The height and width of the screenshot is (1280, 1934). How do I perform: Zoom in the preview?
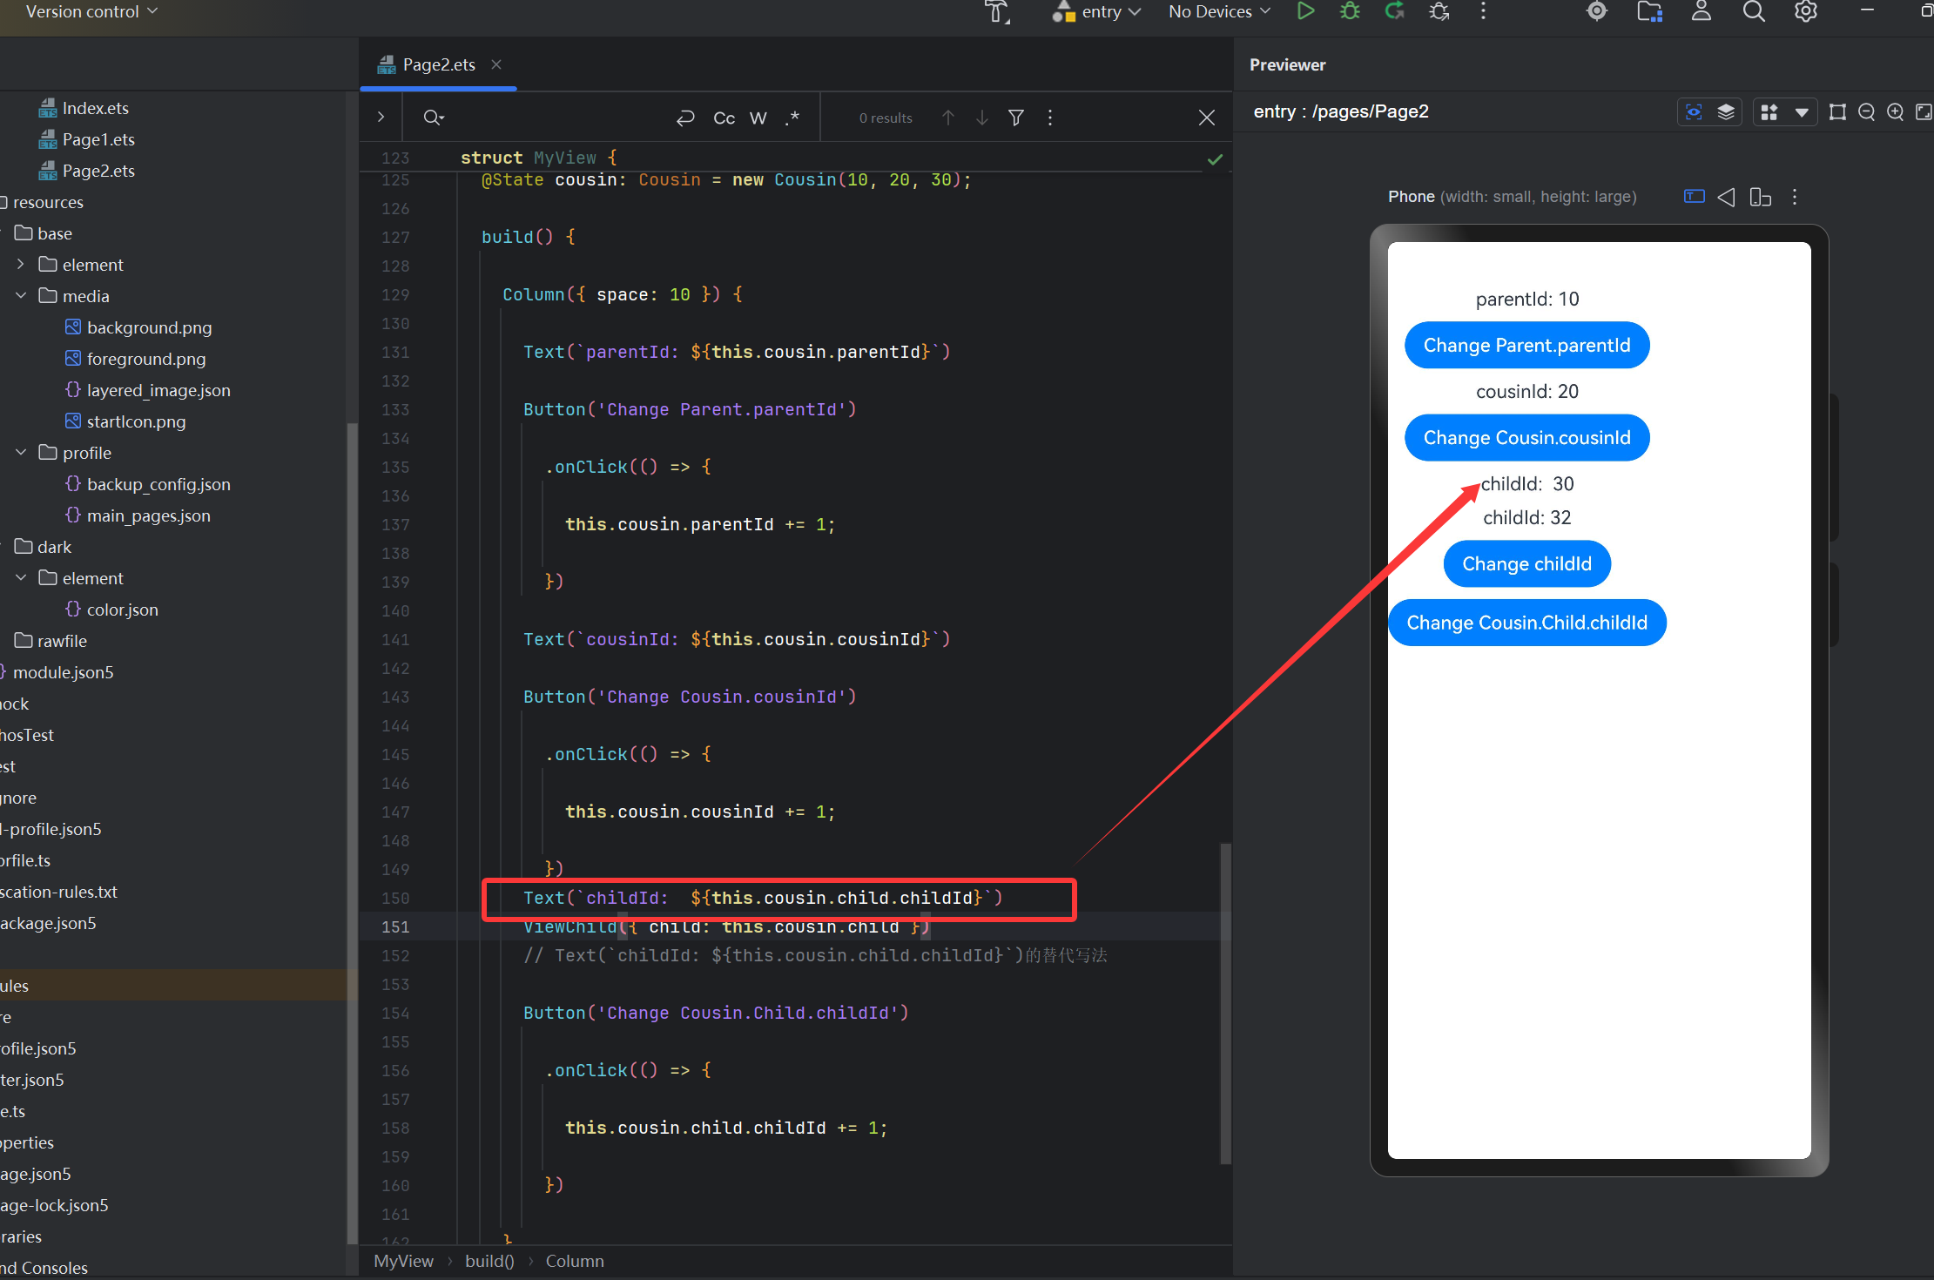pos(1895,112)
